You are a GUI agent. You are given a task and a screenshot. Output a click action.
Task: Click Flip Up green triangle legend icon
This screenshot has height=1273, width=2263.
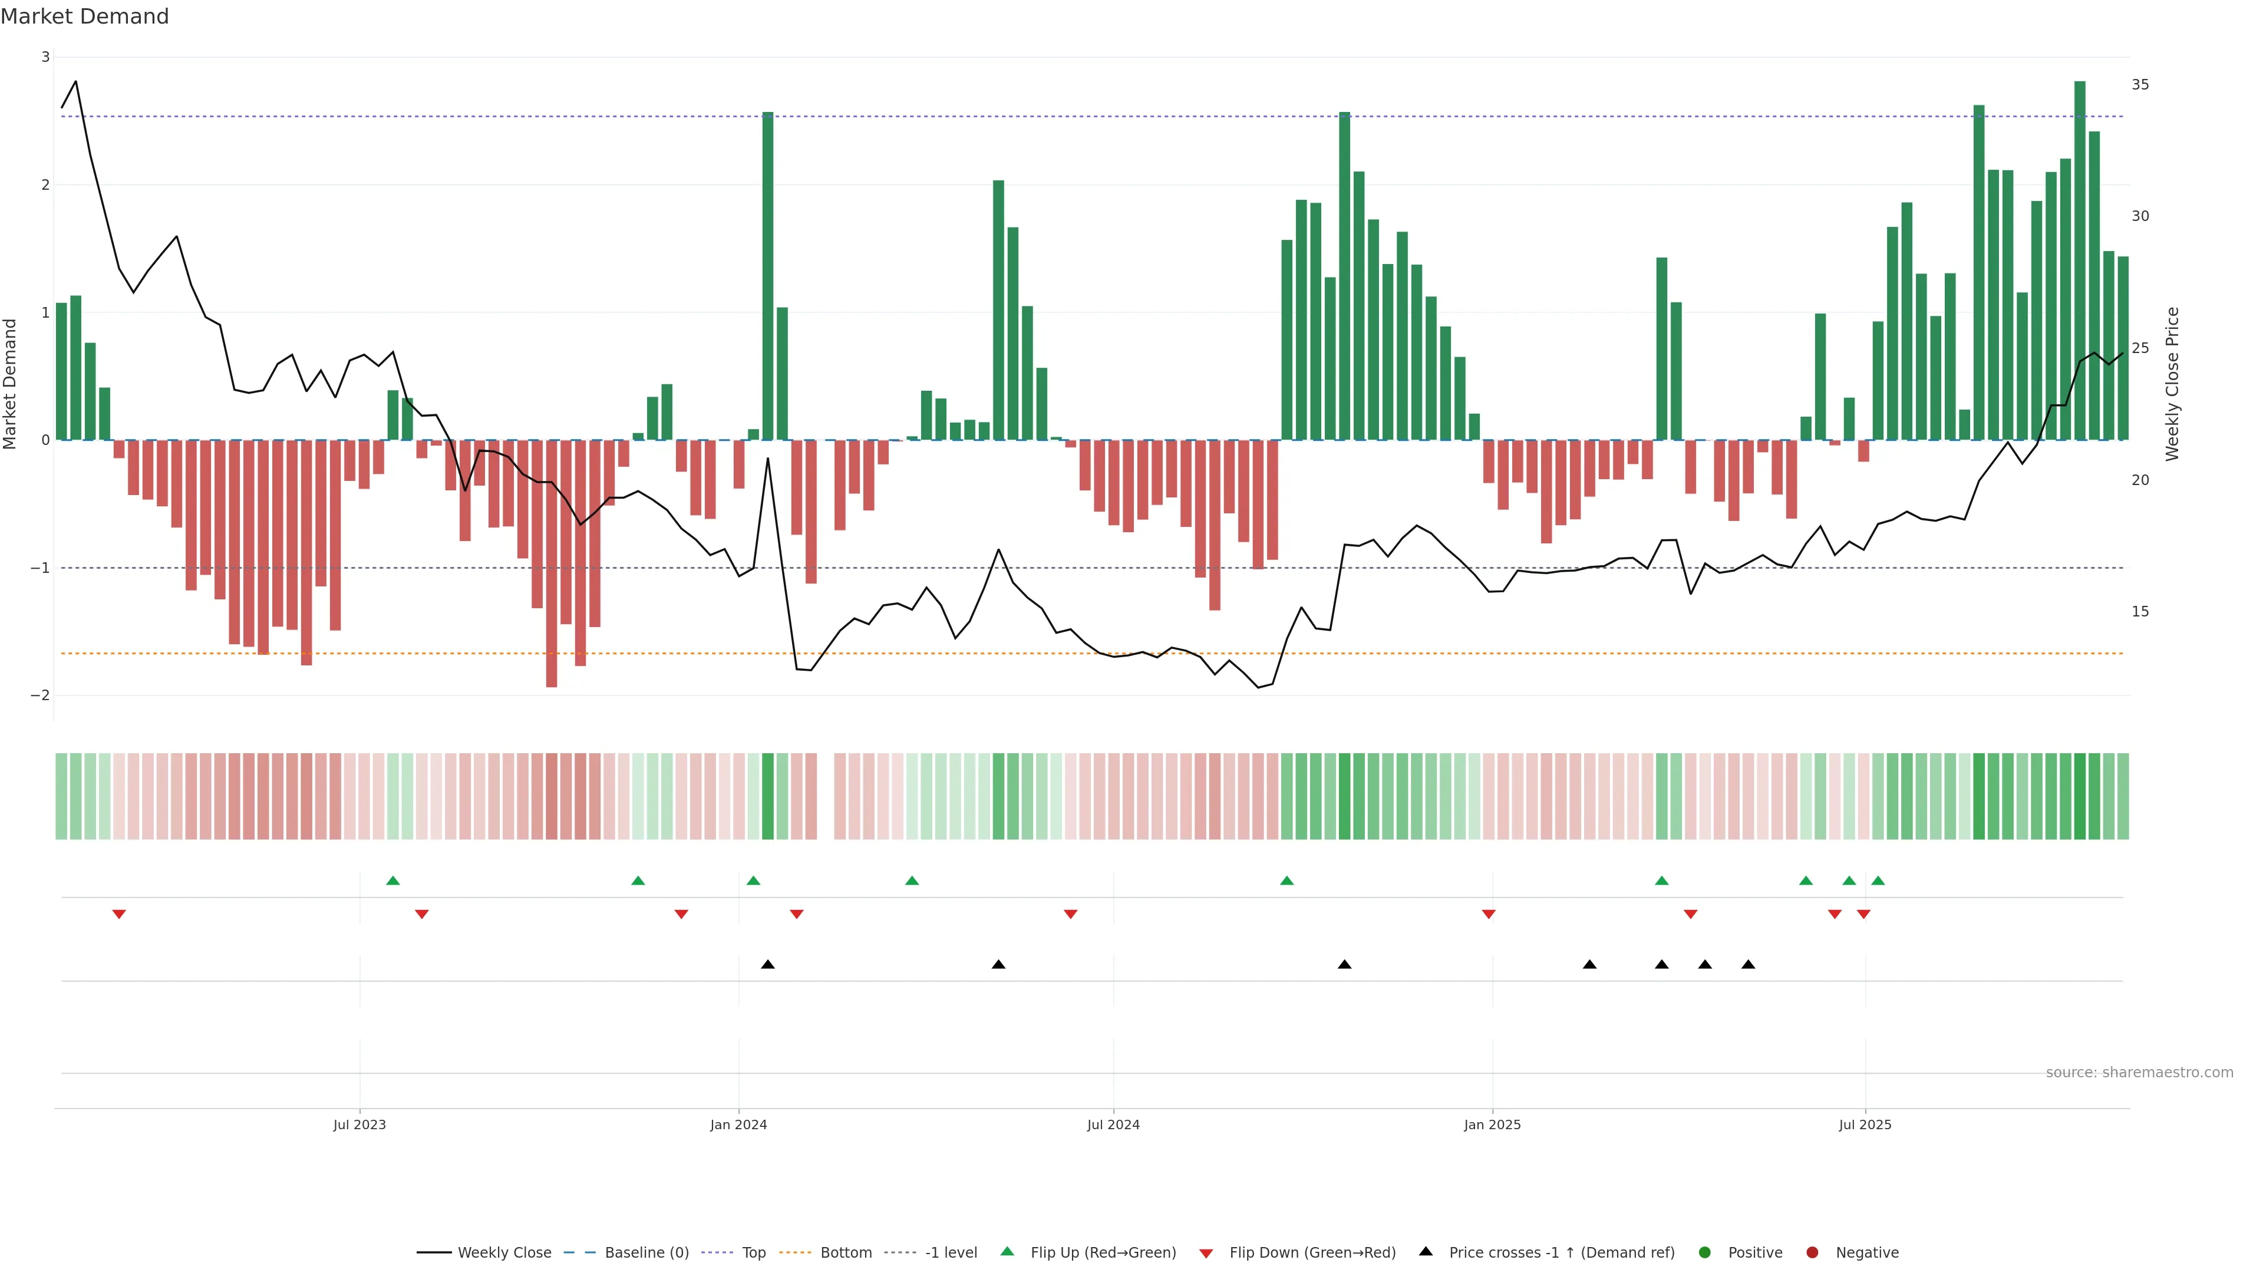[x=1007, y=1251]
